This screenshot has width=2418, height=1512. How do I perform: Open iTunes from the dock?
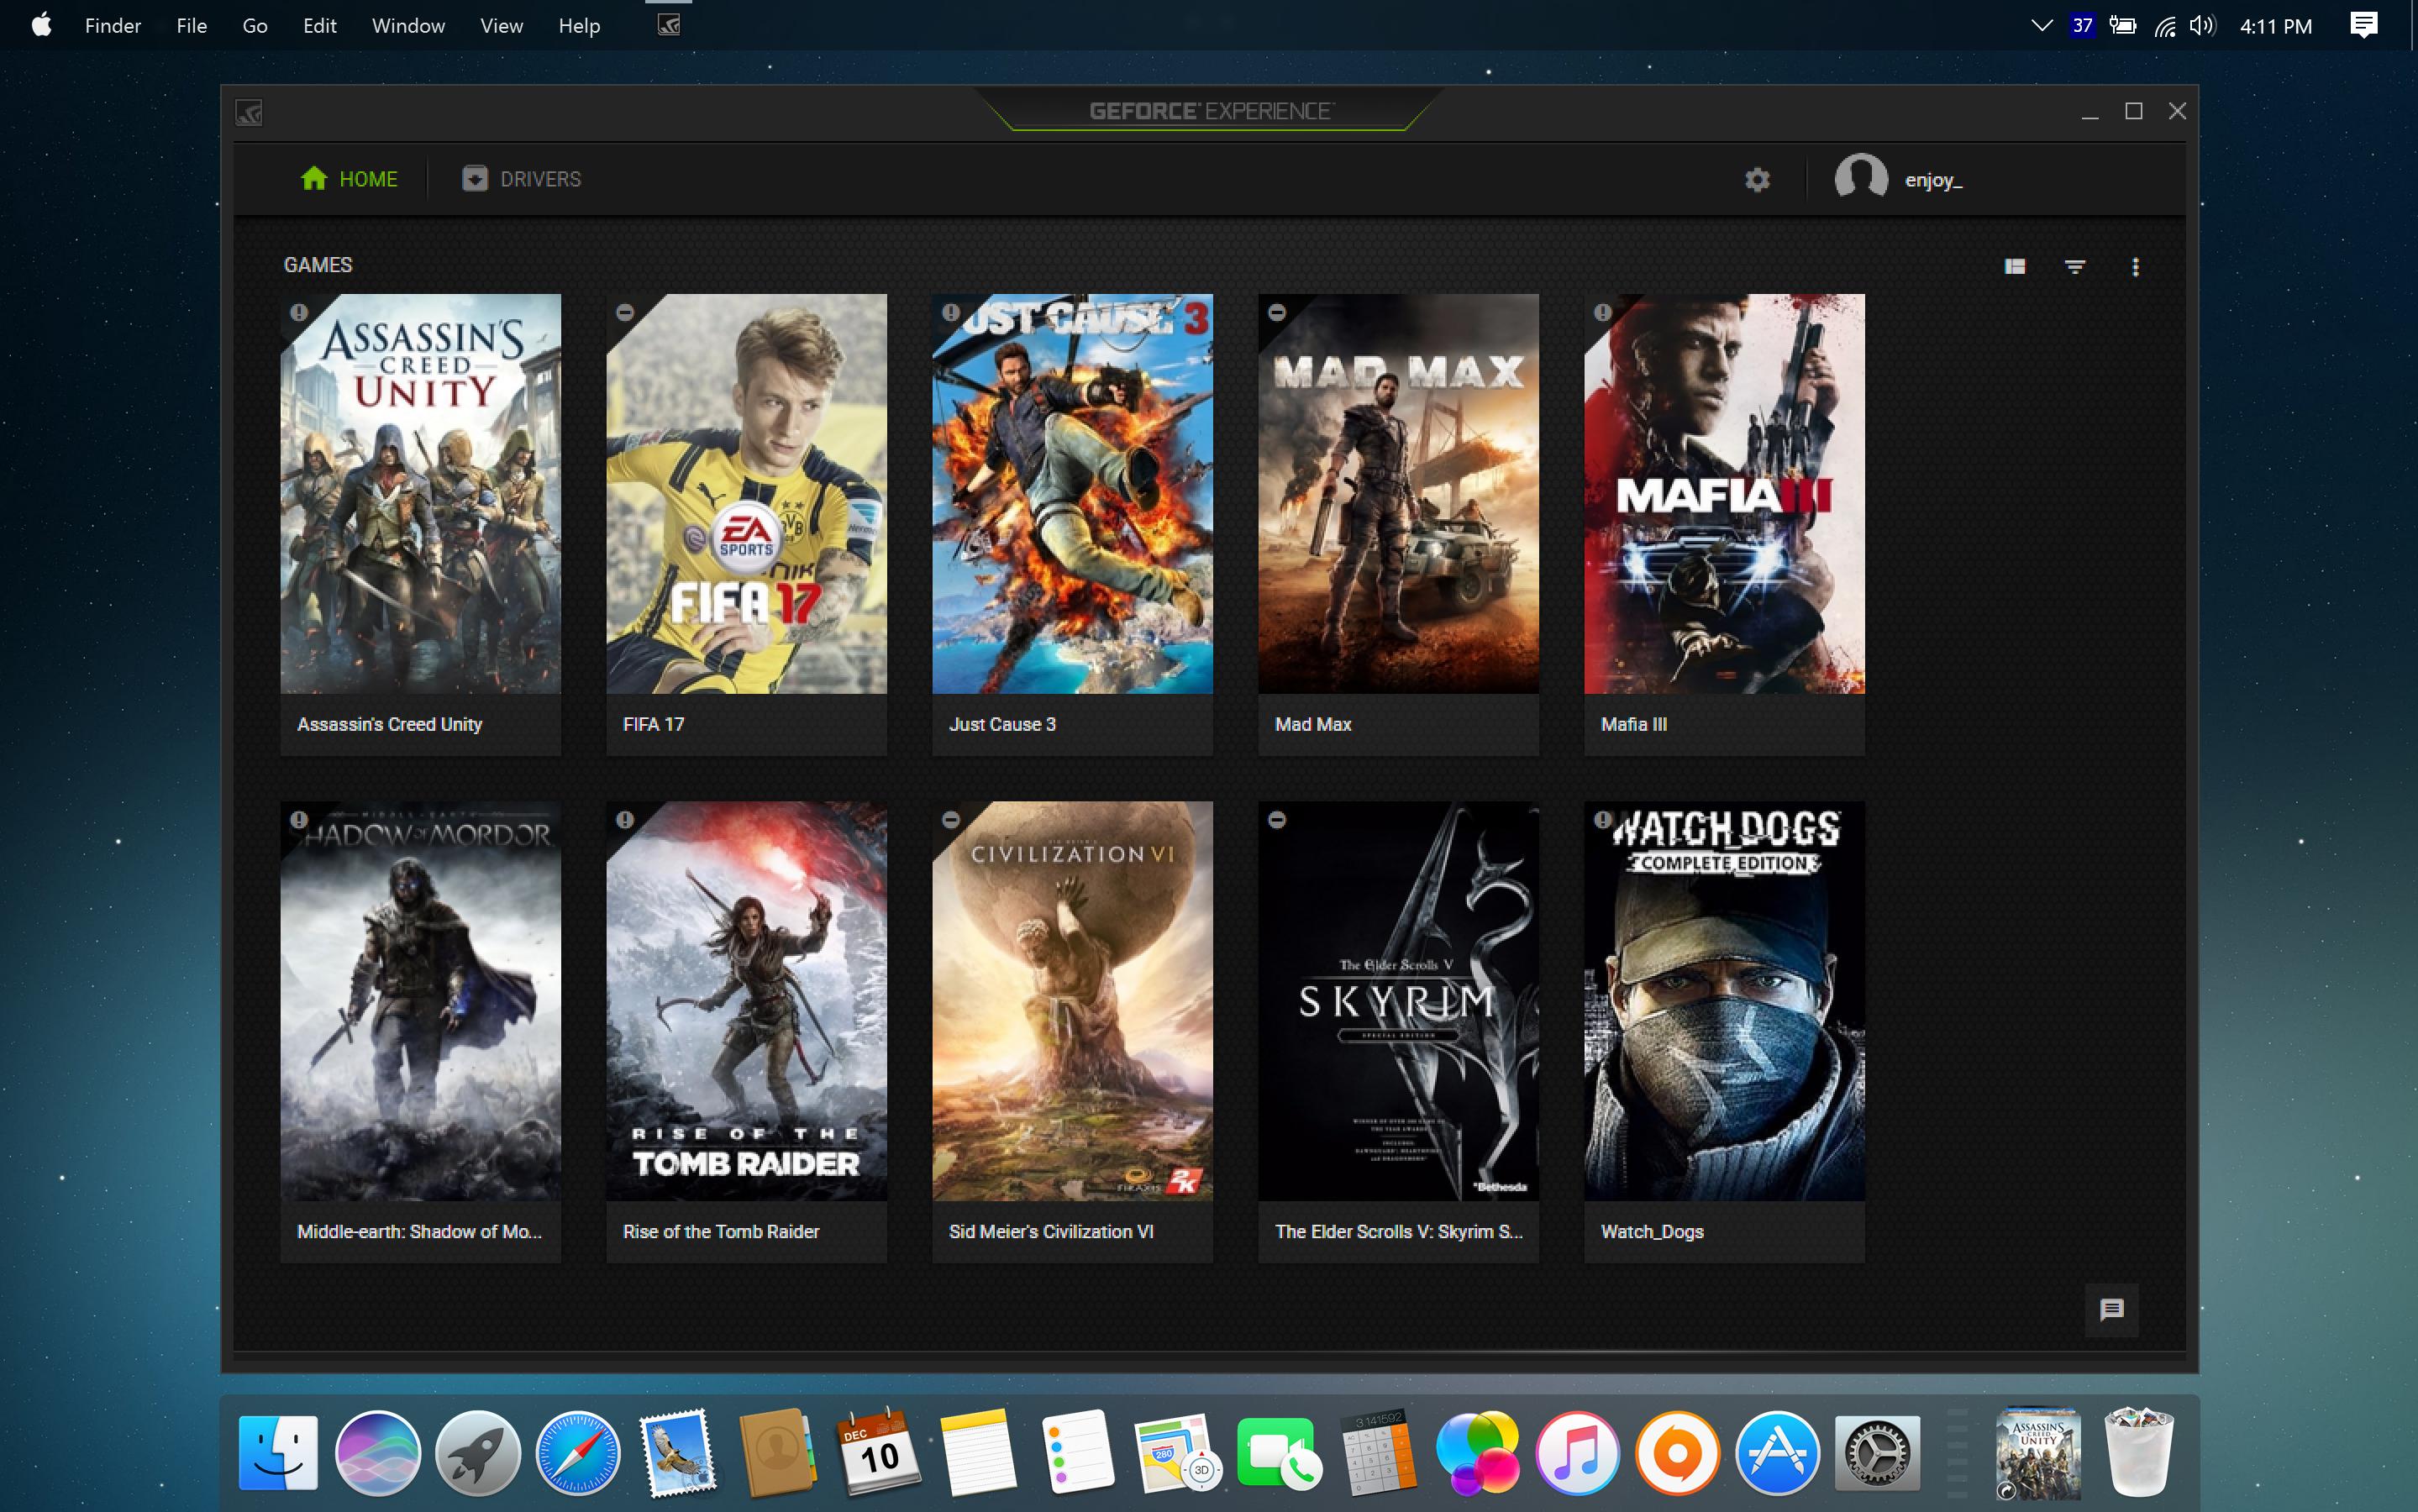click(x=1577, y=1453)
